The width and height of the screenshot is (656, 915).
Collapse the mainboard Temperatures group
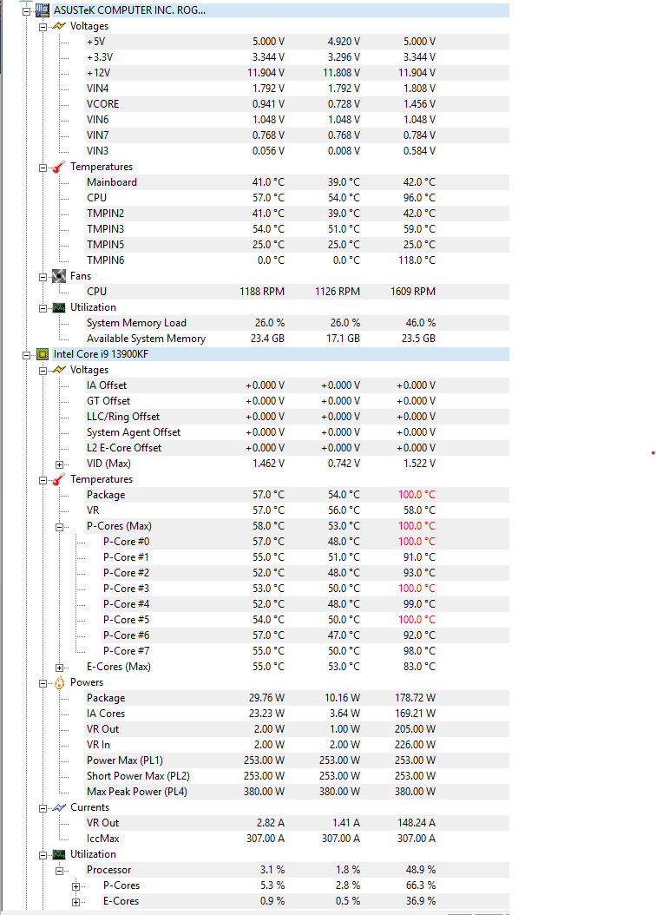point(43,168)
